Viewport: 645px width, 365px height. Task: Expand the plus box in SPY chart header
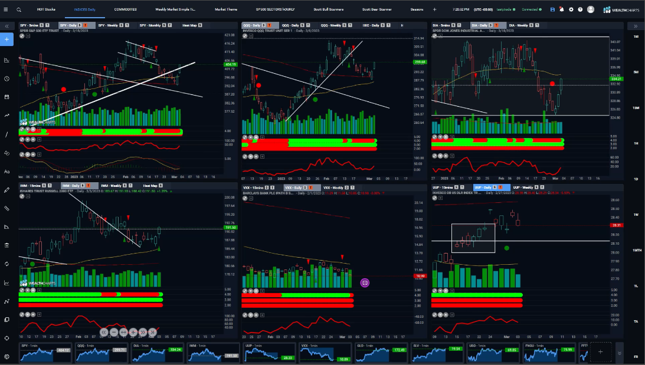[28, 36]
